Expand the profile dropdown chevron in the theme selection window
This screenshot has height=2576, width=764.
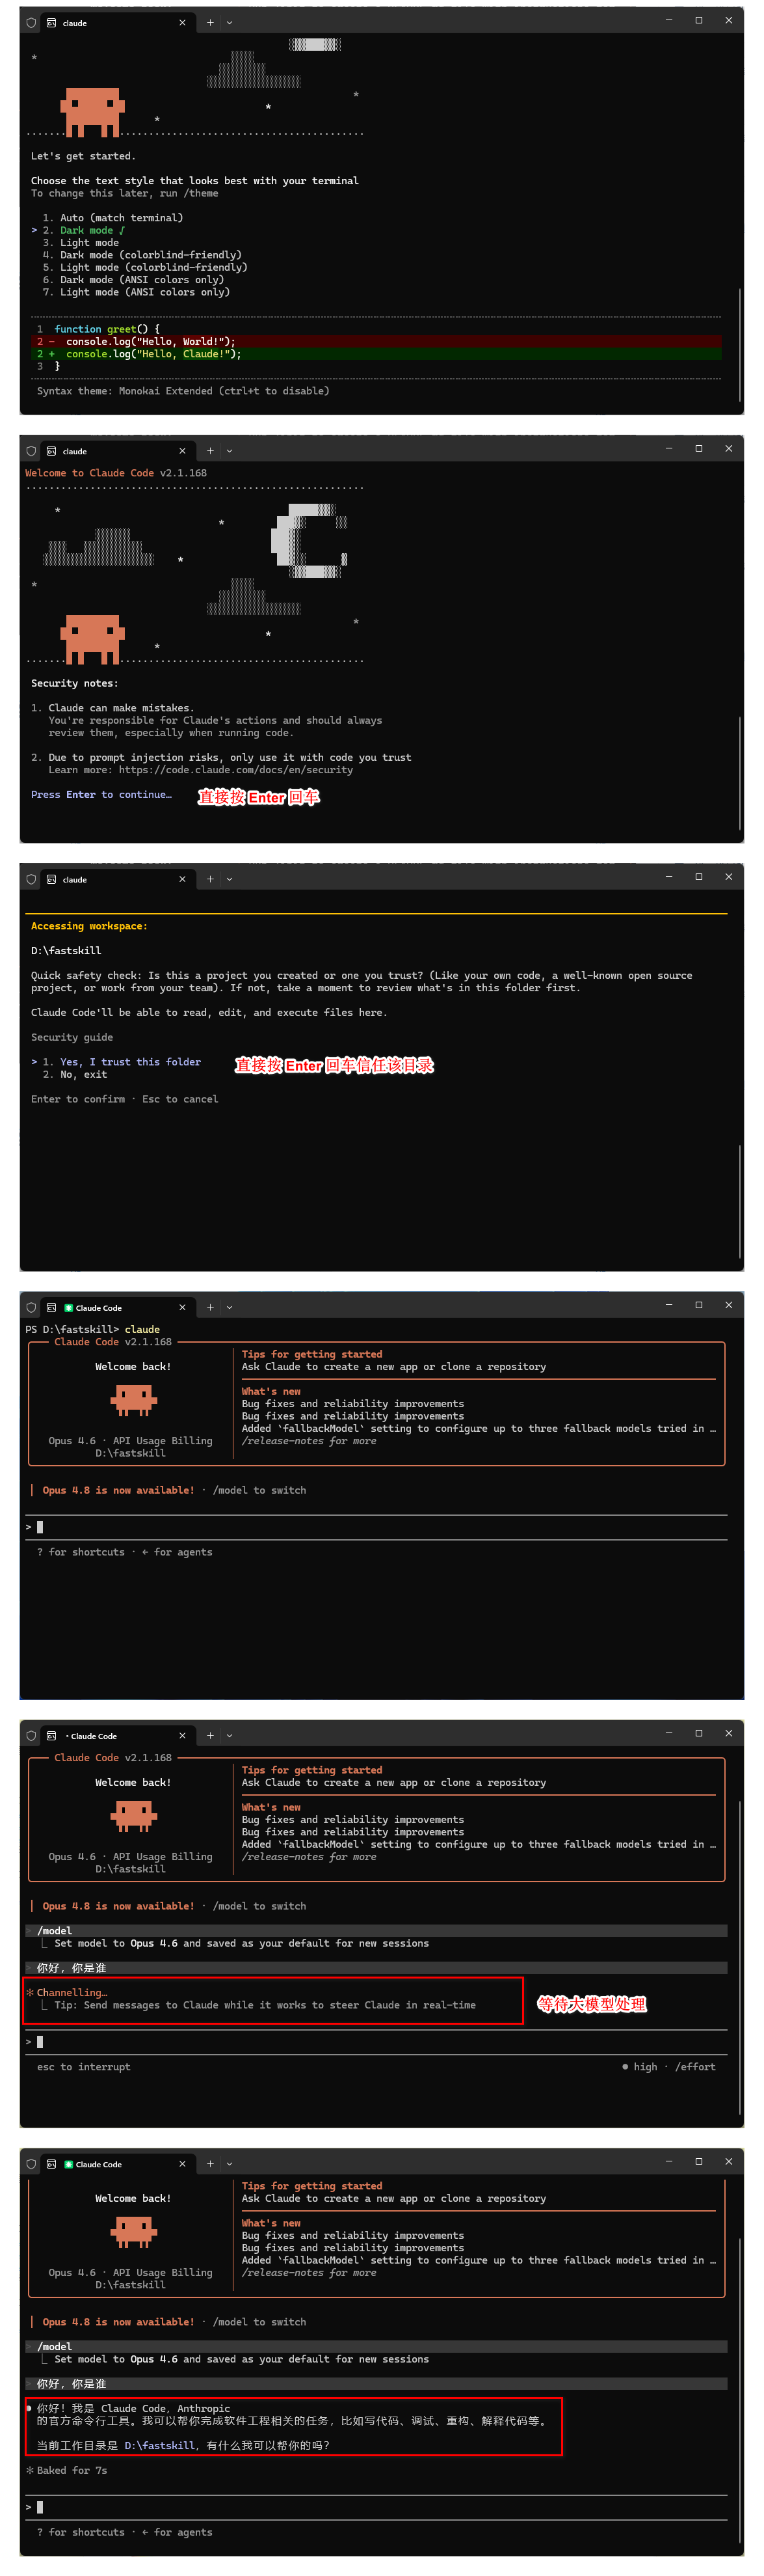(x=230, y=22)
